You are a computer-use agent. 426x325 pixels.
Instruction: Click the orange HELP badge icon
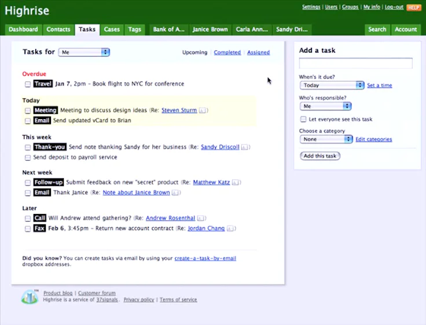pyautogui.click(x=413, y=8)
